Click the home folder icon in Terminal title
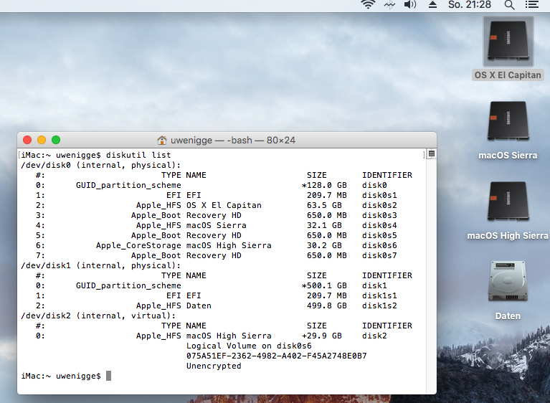Viewport: 550px width, 403px height. [x=162, y=141]
